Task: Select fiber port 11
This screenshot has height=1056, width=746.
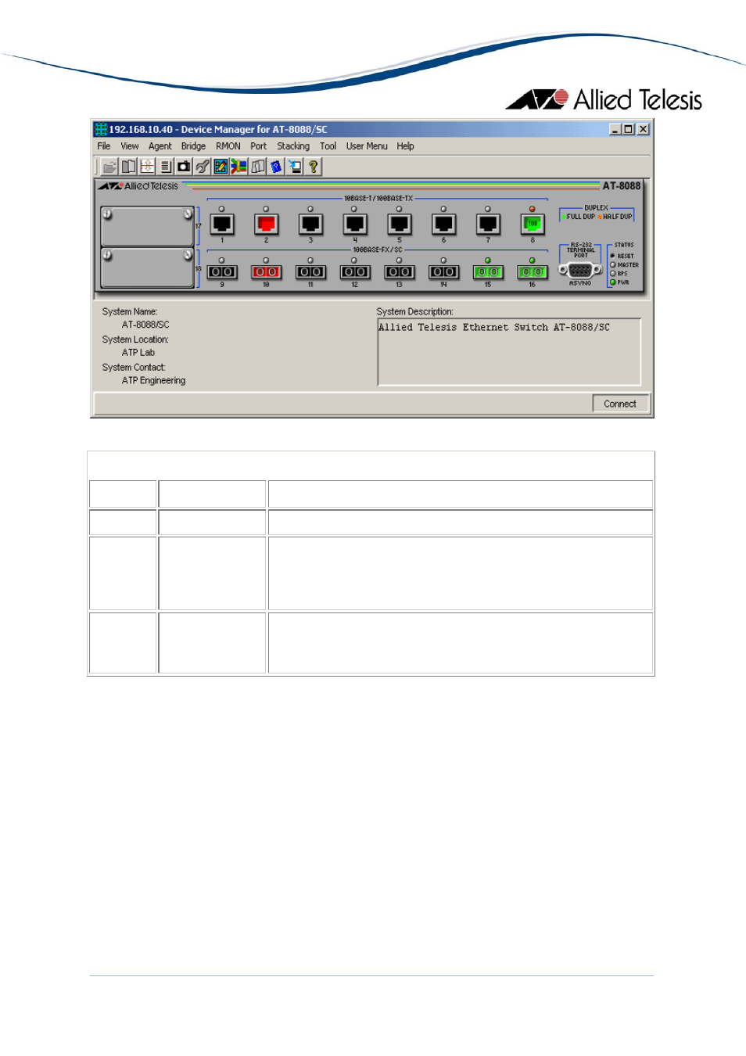Action: tap(310, 272)
